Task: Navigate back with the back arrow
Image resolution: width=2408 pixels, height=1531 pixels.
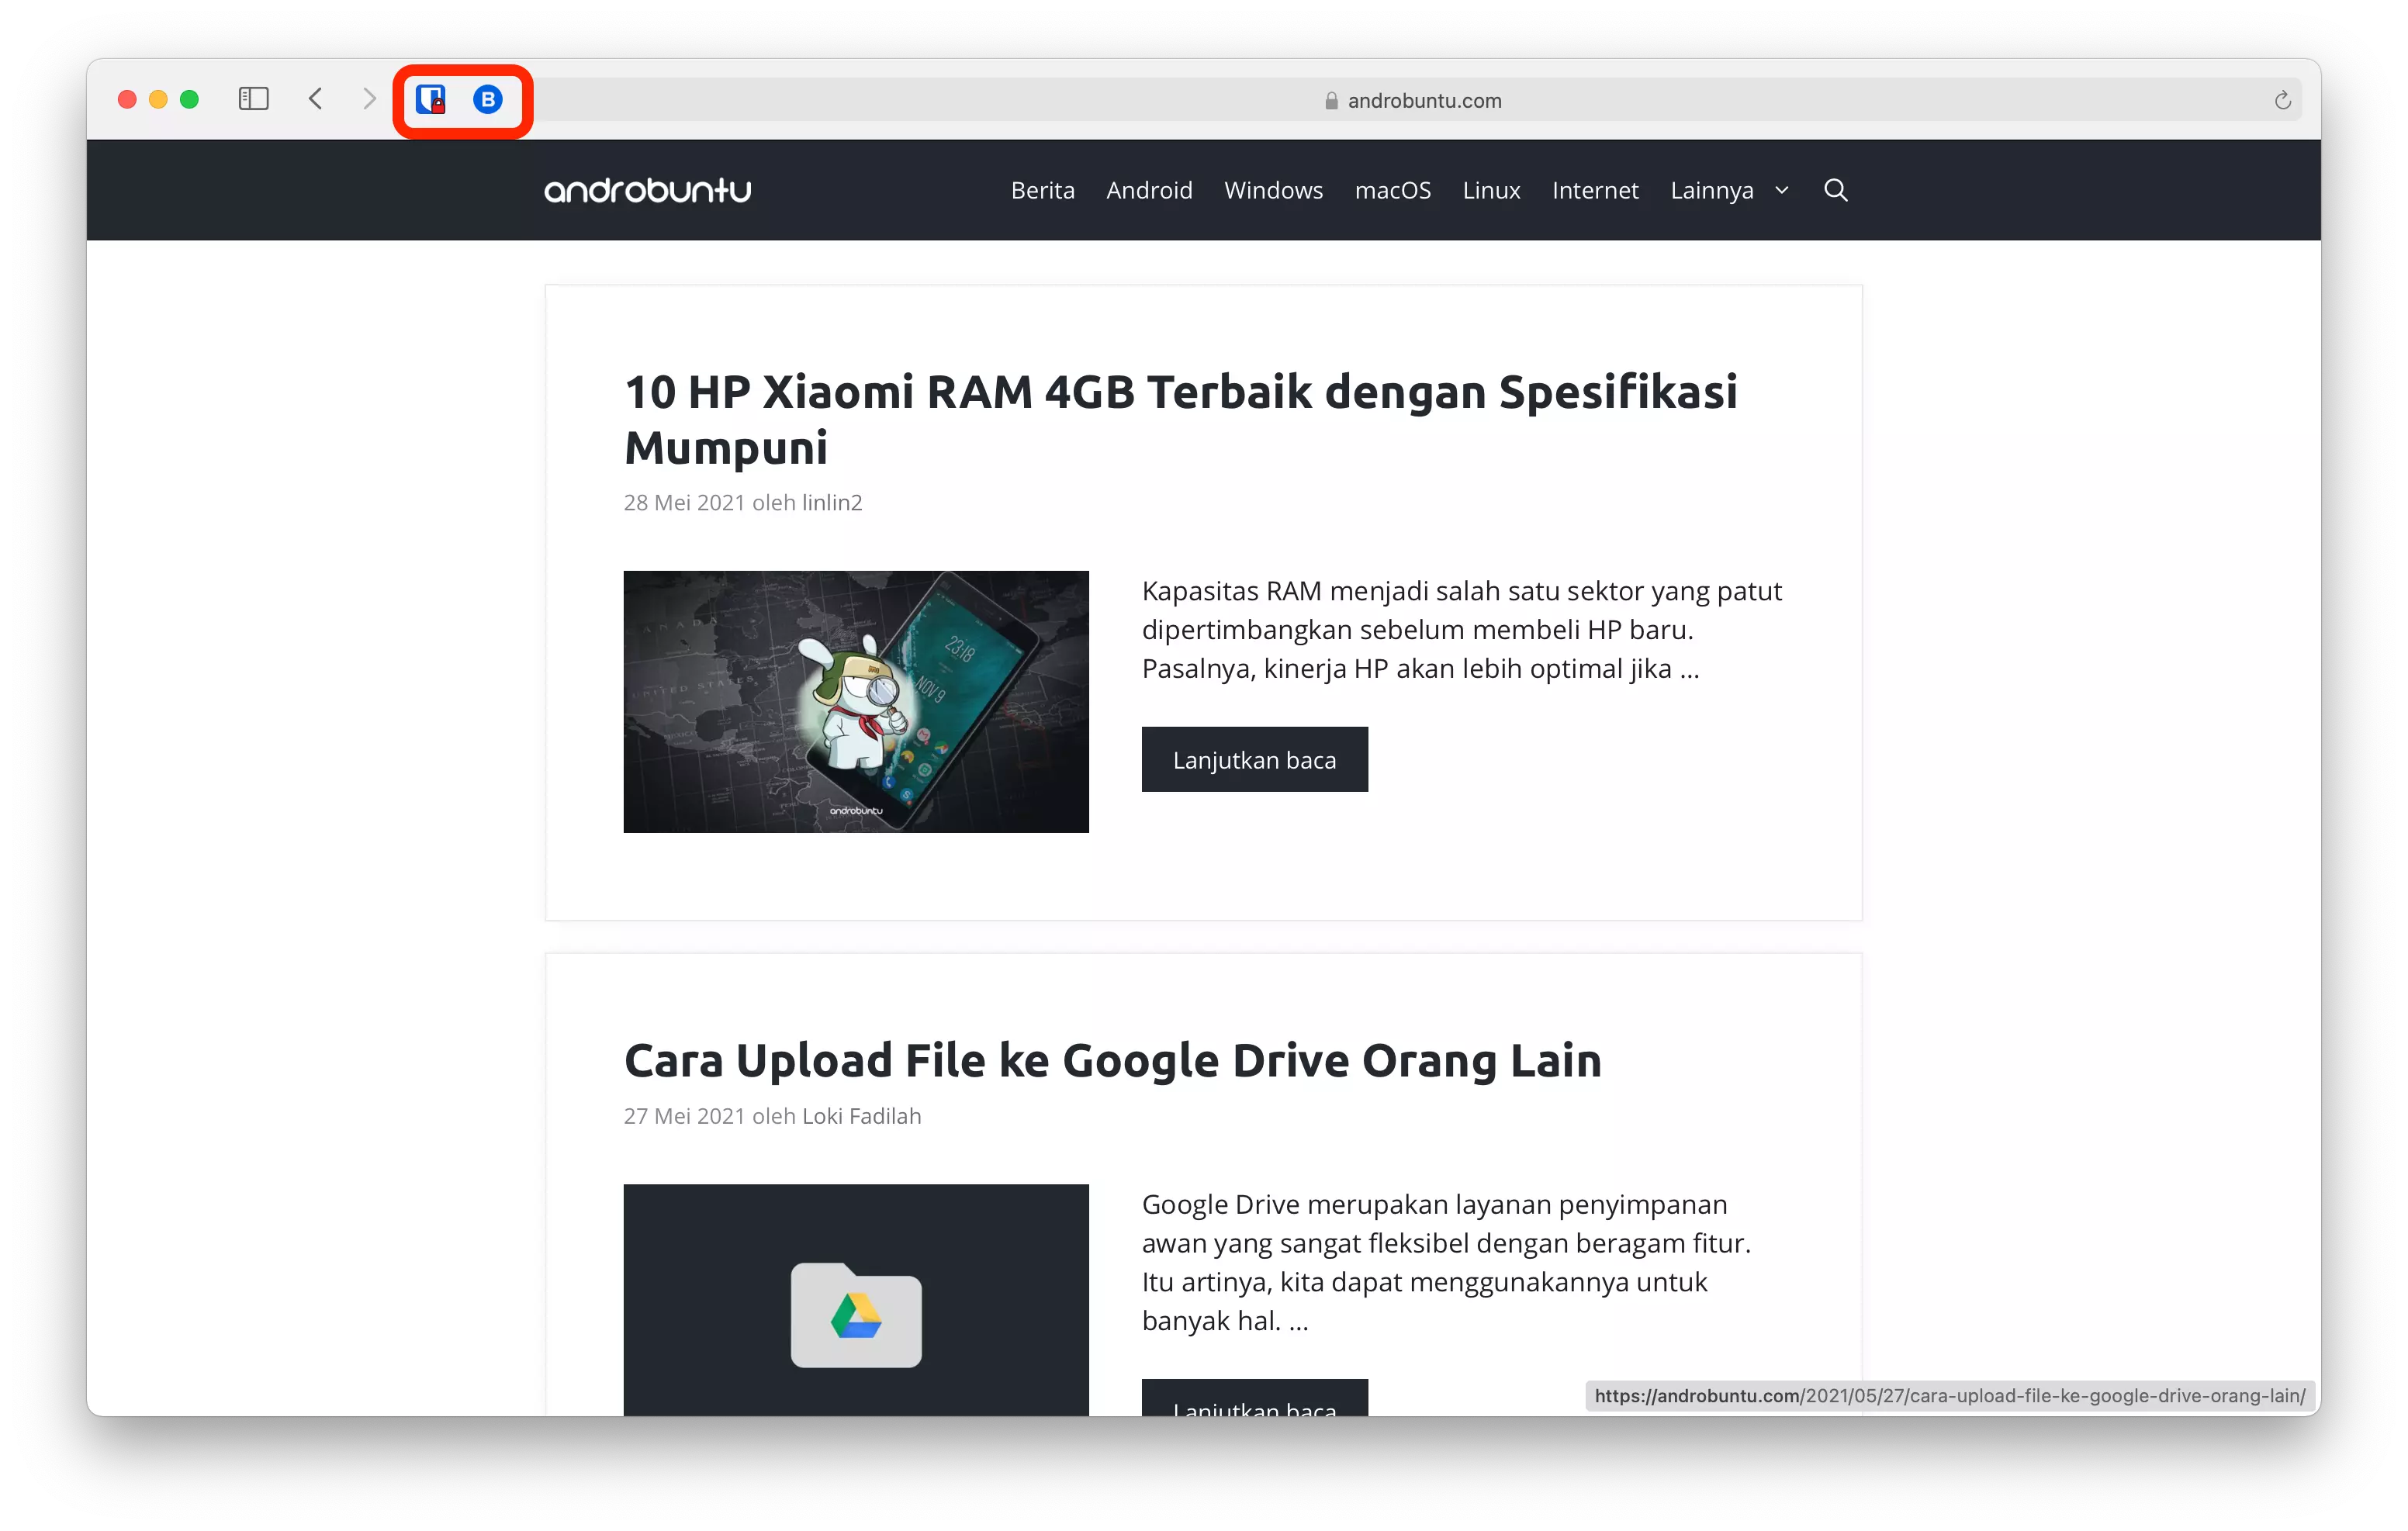Action: point(315,99)
